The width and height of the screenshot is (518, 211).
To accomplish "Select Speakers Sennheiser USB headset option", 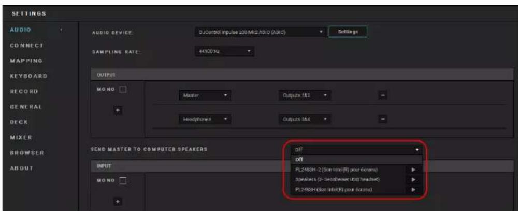I will 348,179.
